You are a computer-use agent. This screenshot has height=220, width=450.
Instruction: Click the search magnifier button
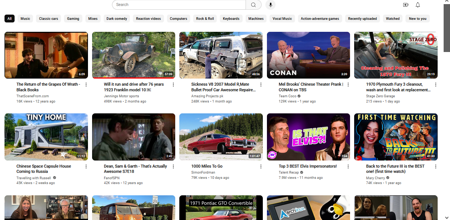pyautogui.click(x=253, y=5)
